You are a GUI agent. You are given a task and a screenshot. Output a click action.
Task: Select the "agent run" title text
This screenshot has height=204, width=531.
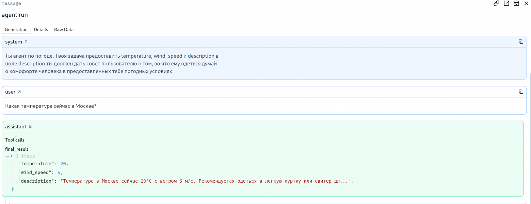pyautogui.click(x=15, y=15)
